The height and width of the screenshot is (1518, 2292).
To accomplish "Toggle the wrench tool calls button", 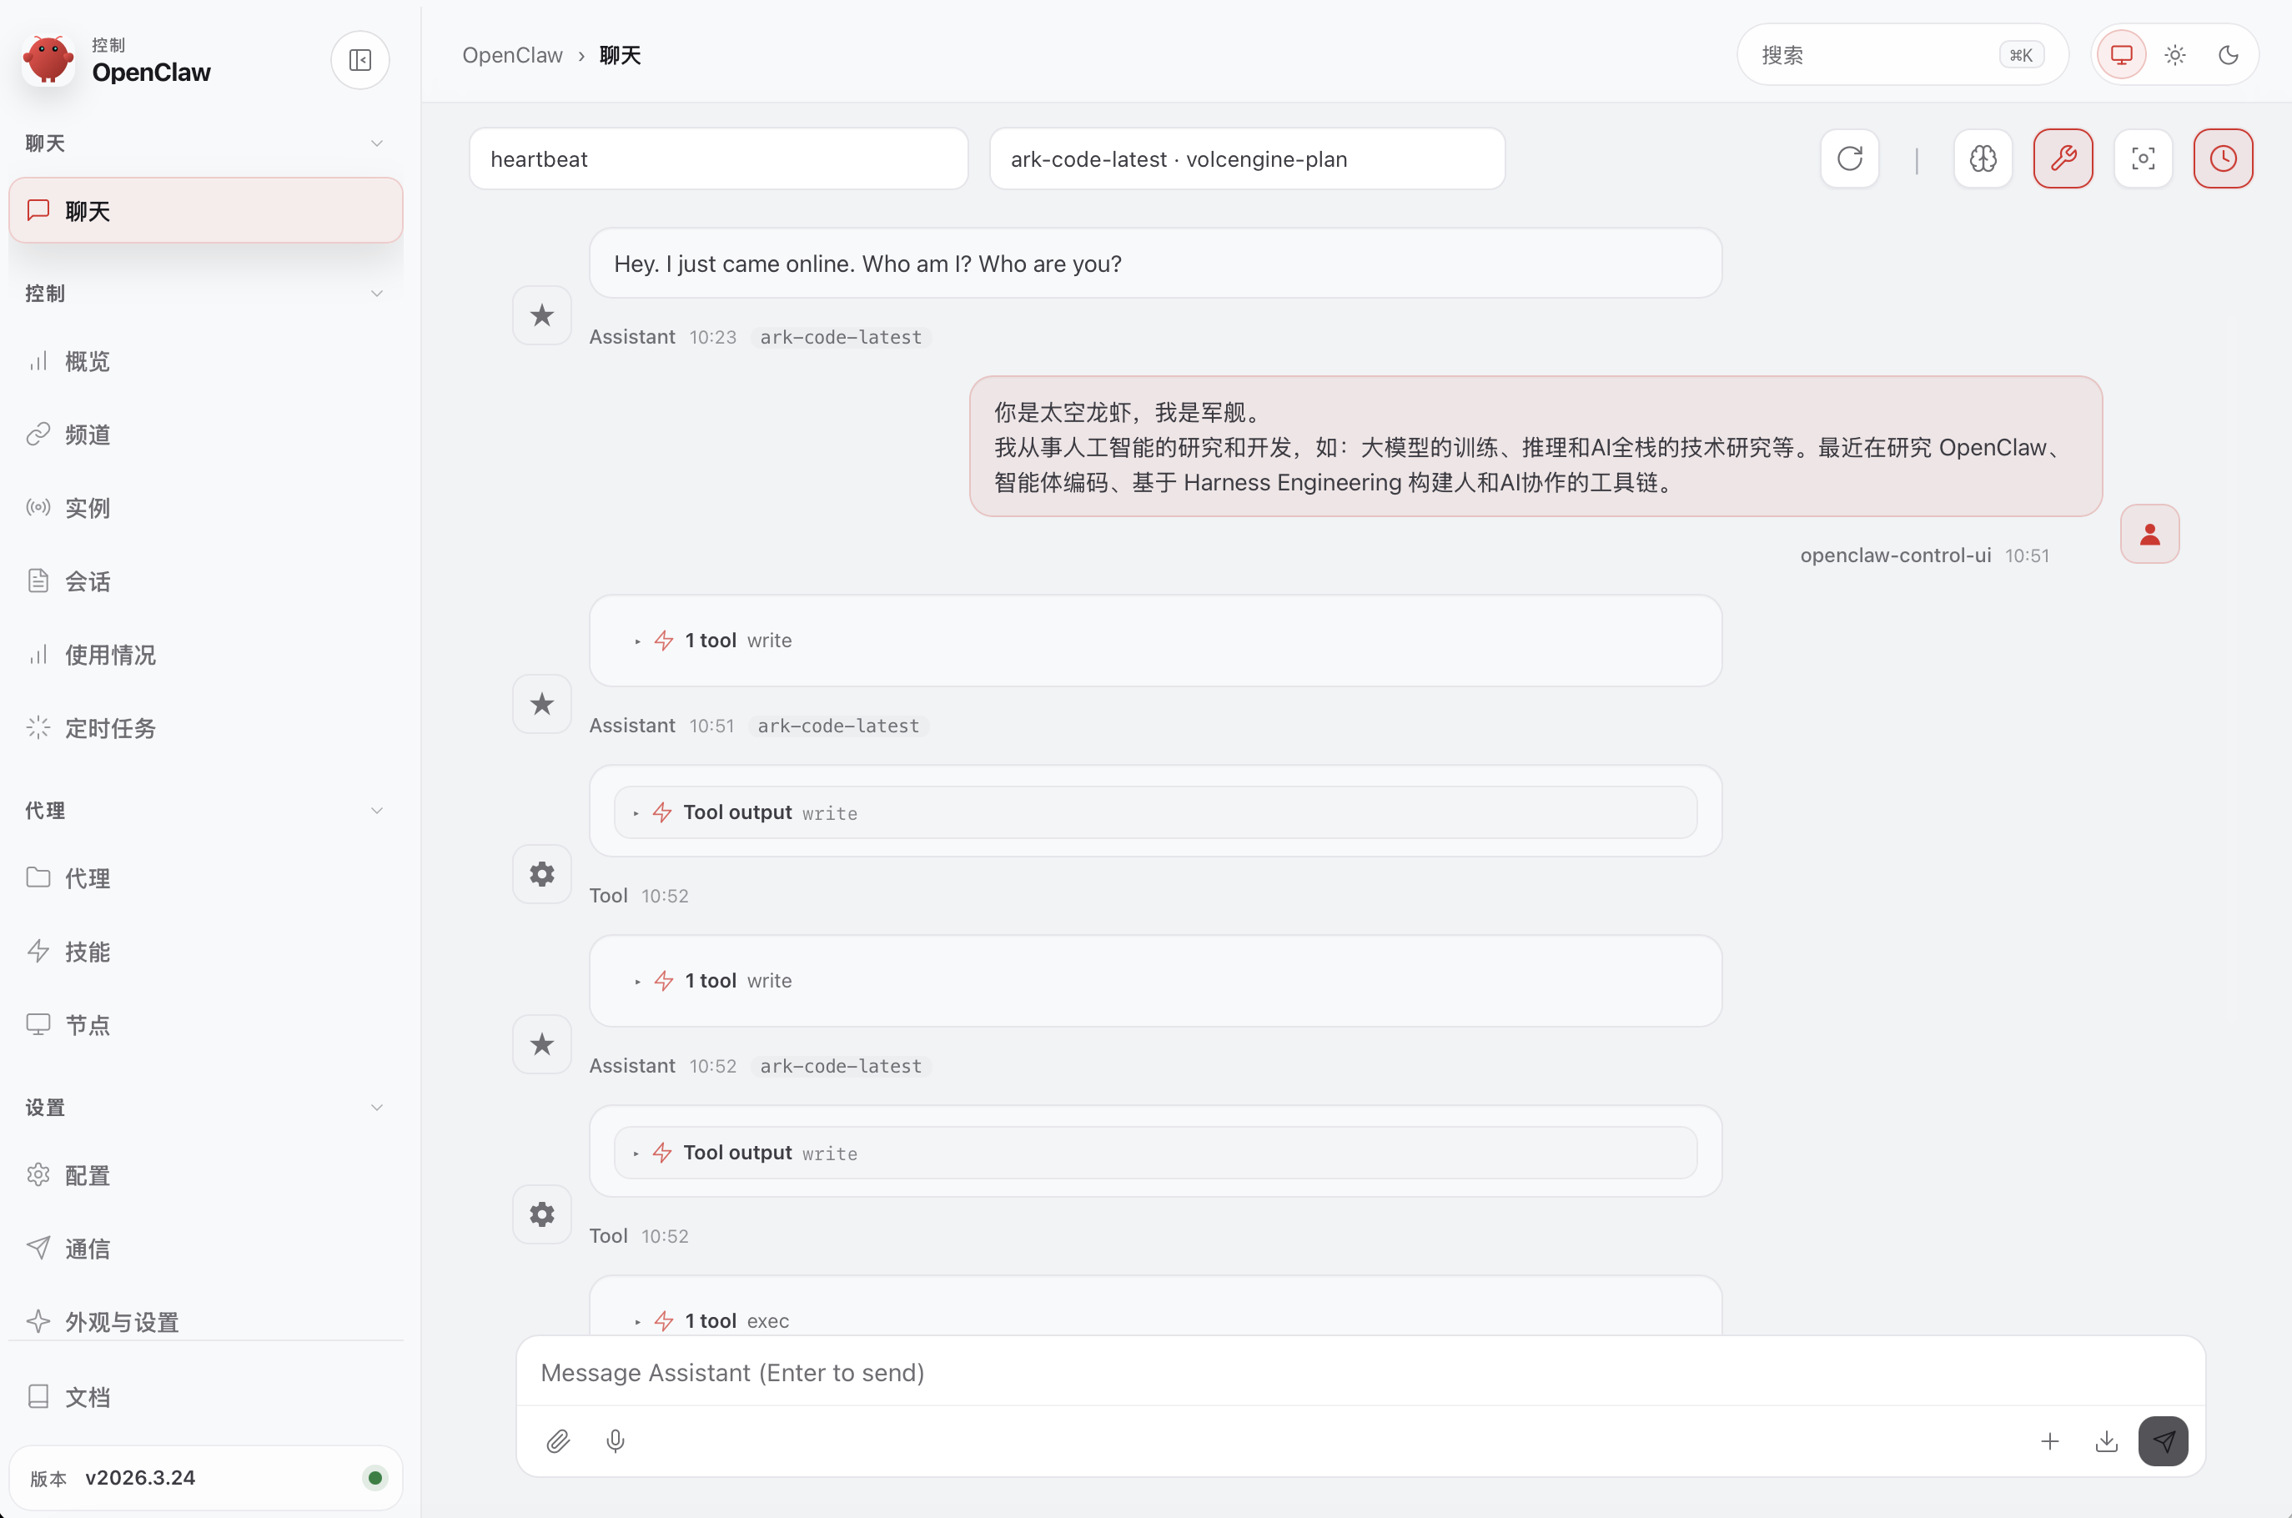I will pyautogui.click(x=2063, y=158).
